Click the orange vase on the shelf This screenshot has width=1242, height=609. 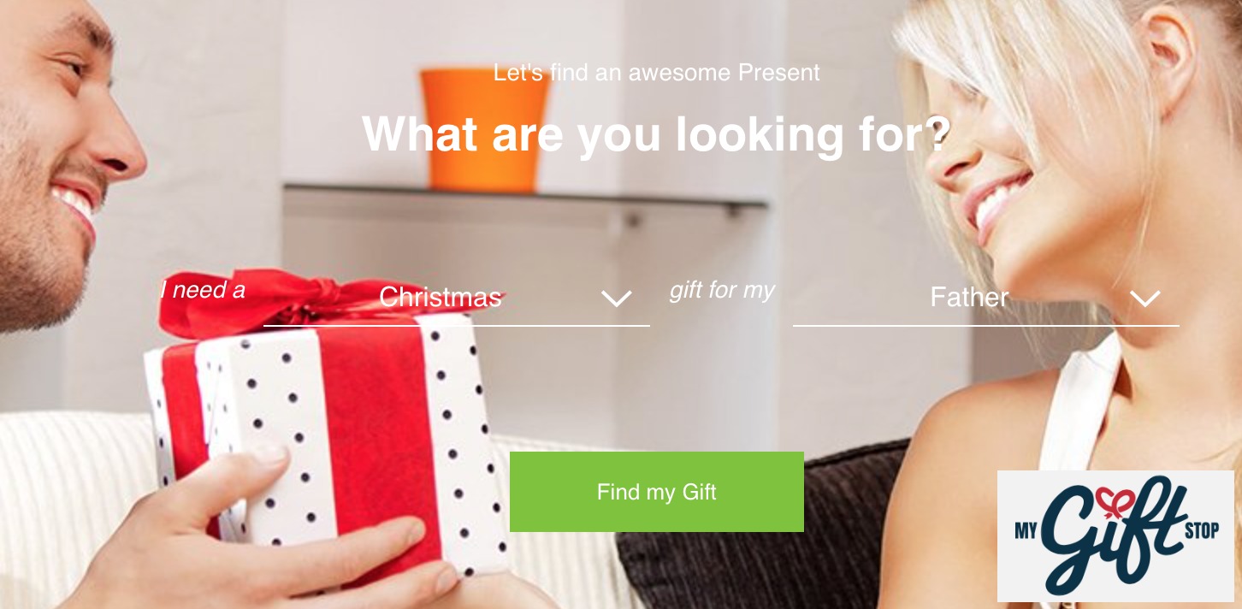[x=484, y=130]
